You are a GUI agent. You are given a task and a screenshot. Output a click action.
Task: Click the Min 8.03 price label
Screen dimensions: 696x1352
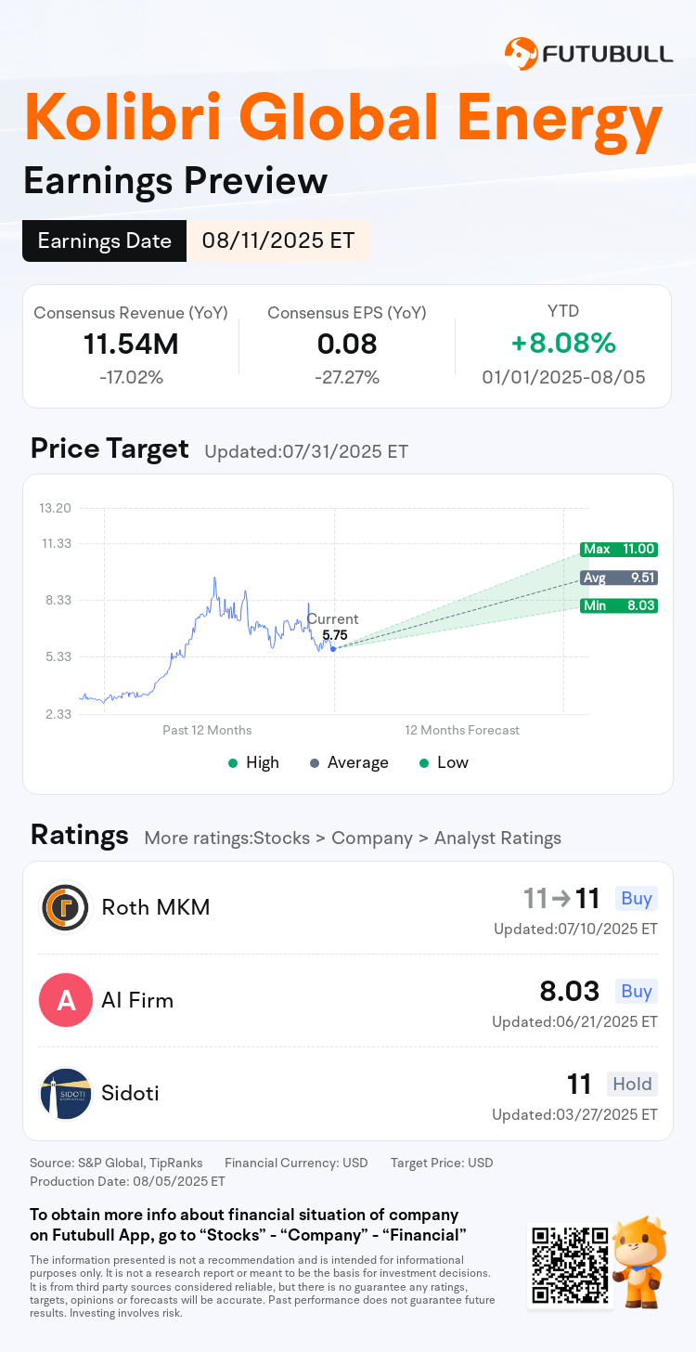[619, 605]
